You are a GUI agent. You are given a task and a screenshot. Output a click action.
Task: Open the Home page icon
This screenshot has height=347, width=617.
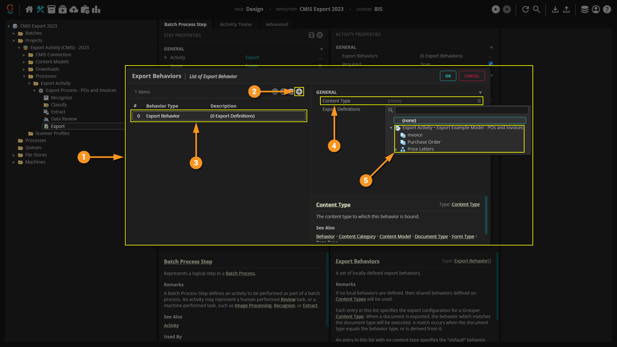[x=29, y=9]
